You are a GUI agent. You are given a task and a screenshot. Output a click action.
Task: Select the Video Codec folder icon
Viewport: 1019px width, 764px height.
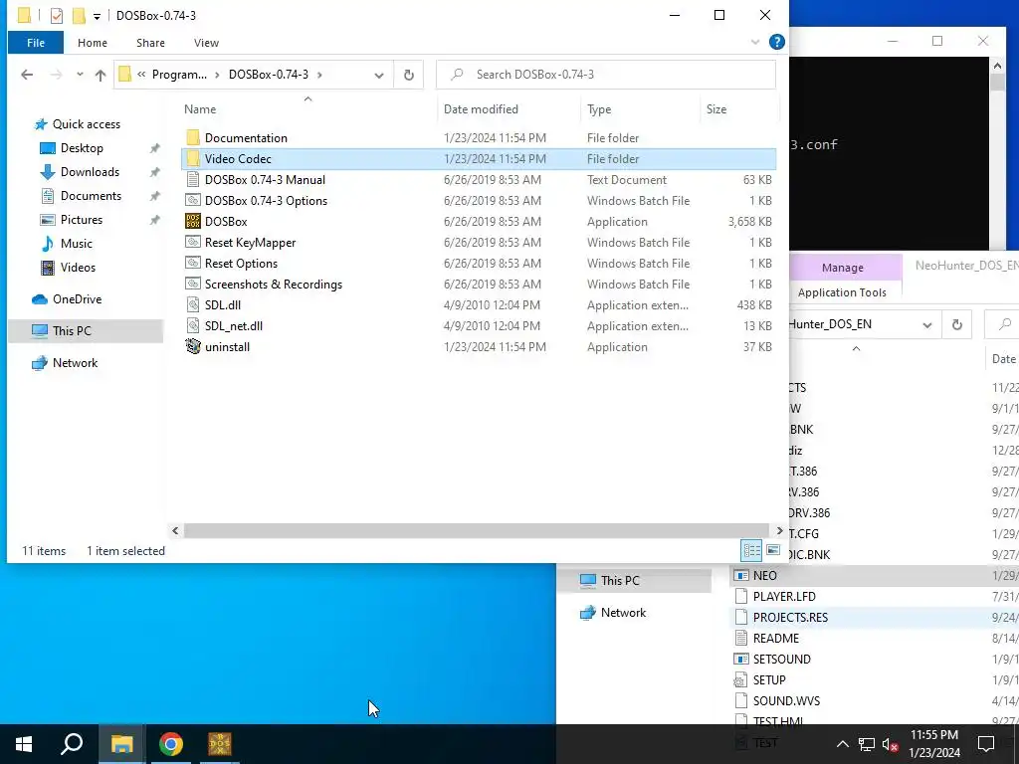192,158
